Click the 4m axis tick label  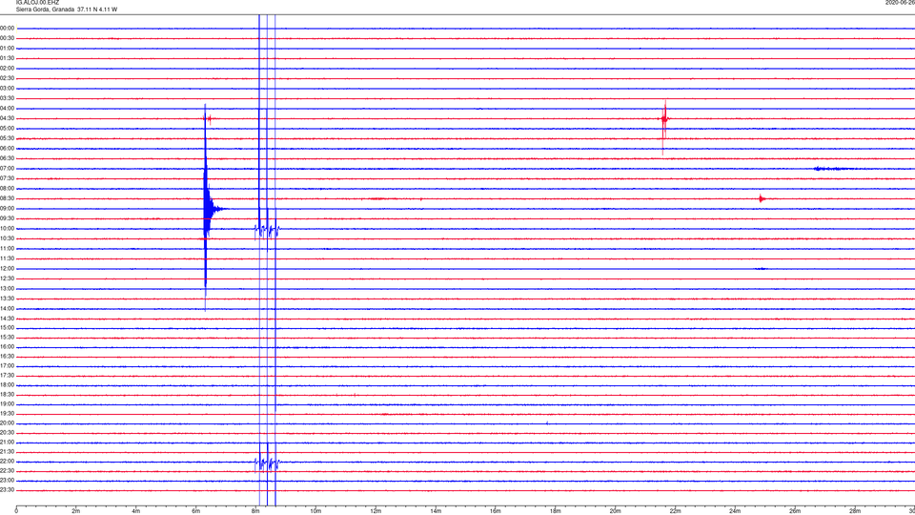click(x=136, y=511)
